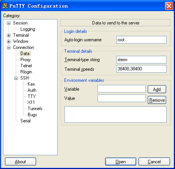The width and height of the screenshot is (175, 169).
Task: Select Data under Connection
Action: 25,54
